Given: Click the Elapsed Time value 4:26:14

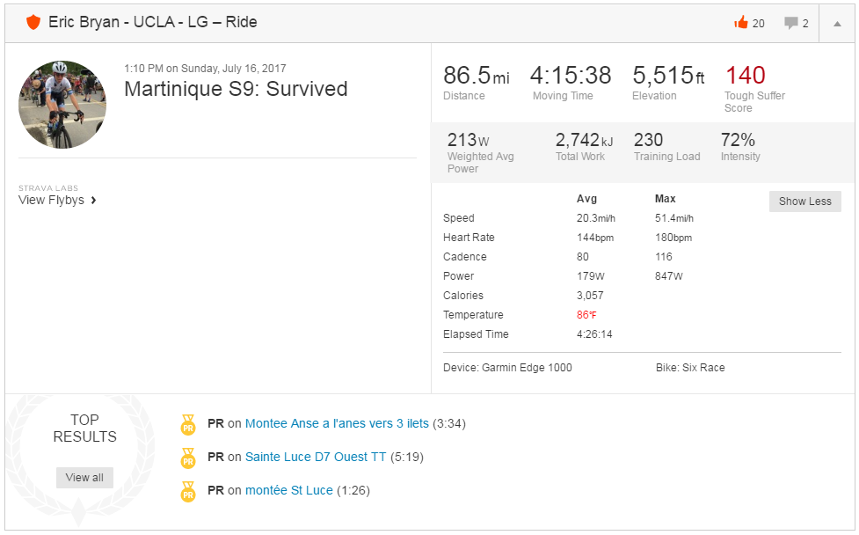Looking at the screenshot, I should point(594,334).
